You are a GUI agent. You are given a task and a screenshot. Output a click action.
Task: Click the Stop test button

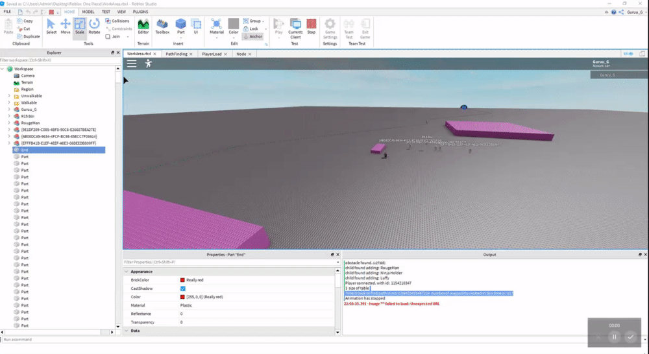pyautogui.click(x=312, y=27)
